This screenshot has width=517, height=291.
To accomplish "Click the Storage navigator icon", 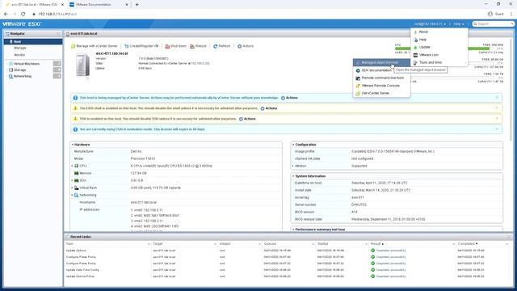I will pos(11,70).
